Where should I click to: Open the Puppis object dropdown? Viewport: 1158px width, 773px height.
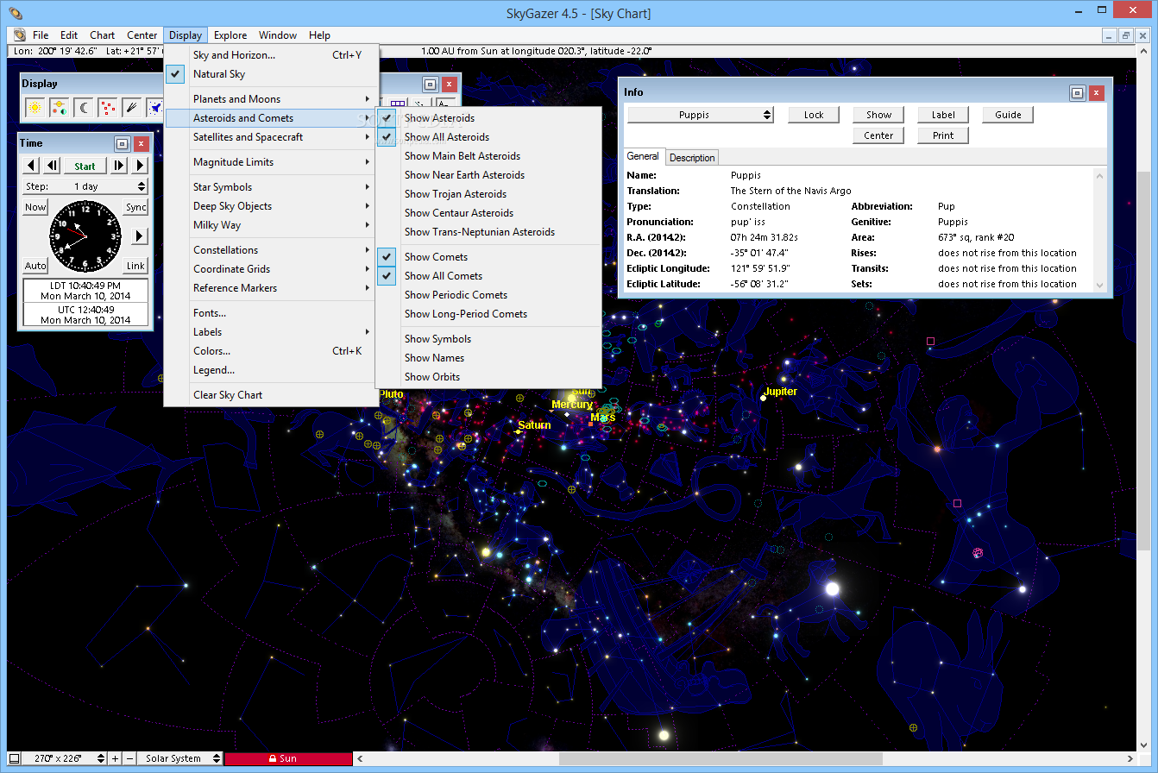click(x=700, y=115)
